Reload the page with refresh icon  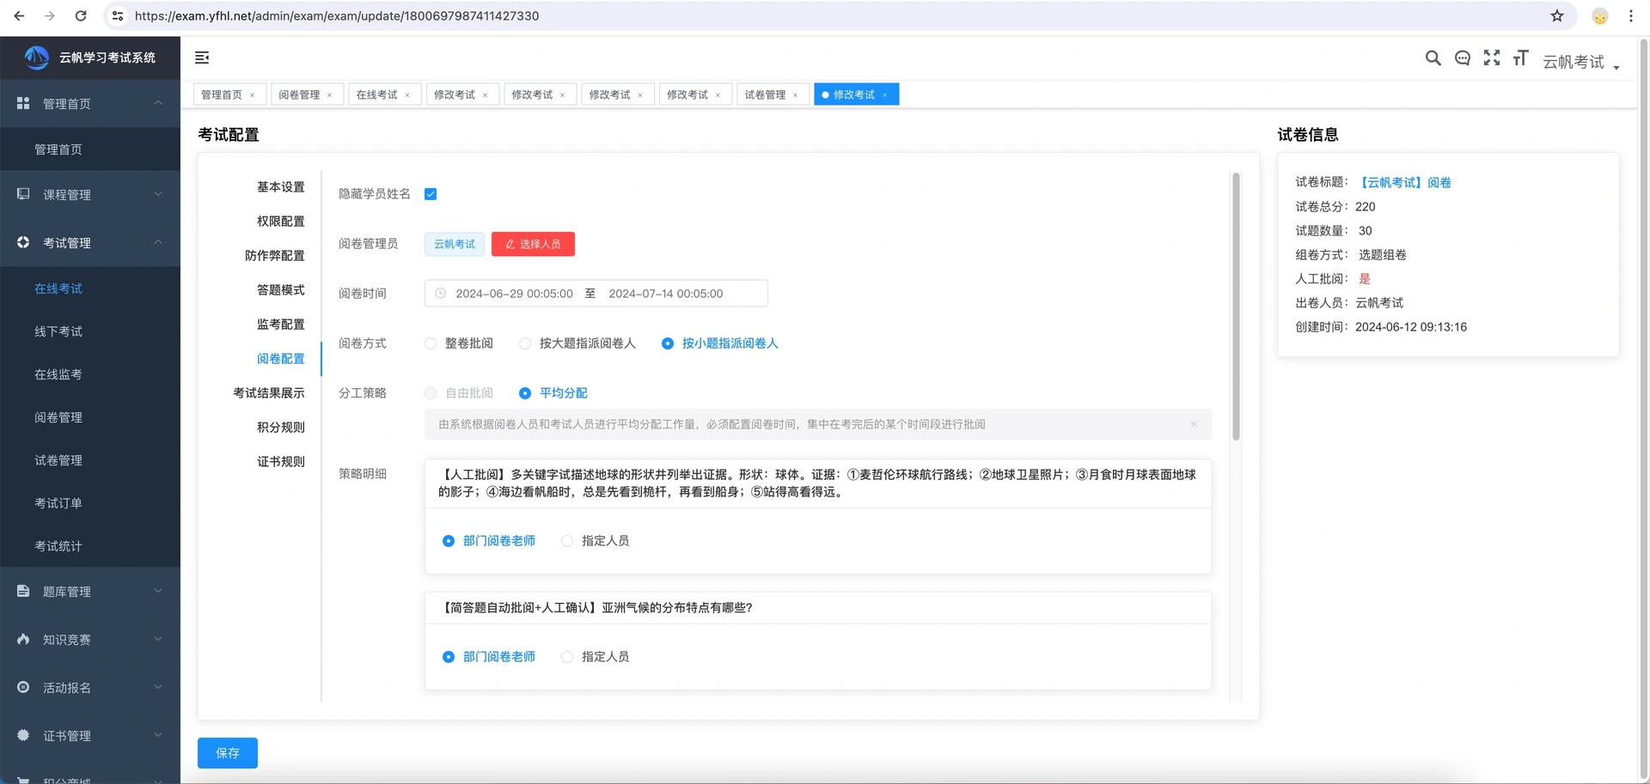click(81, 15)
